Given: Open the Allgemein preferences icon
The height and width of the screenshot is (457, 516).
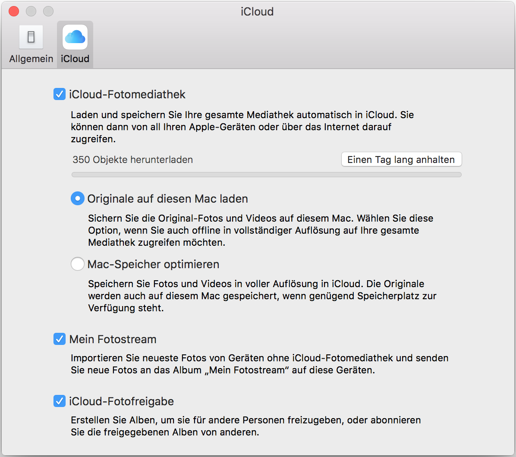Looking at the screenshot, I should point(31,37).
